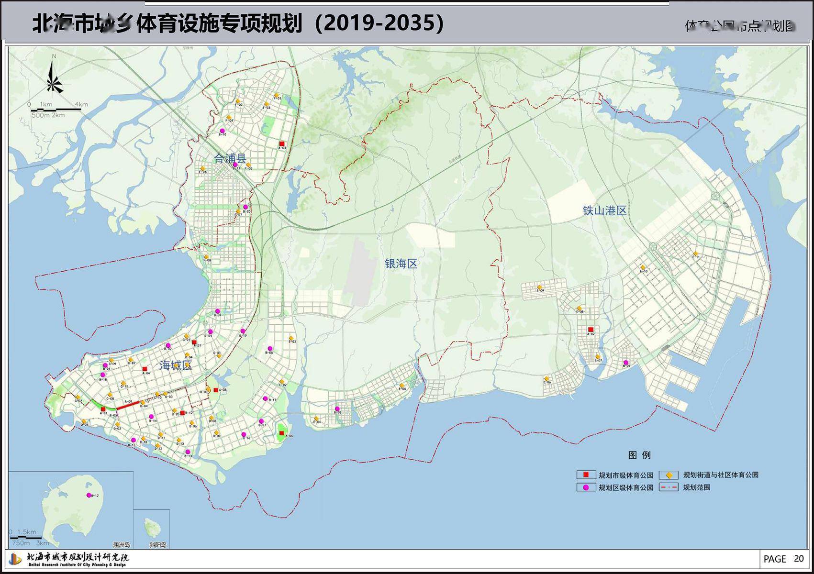
Task: Select the red A-01 square marker
Action: click(x=103, y=409)
